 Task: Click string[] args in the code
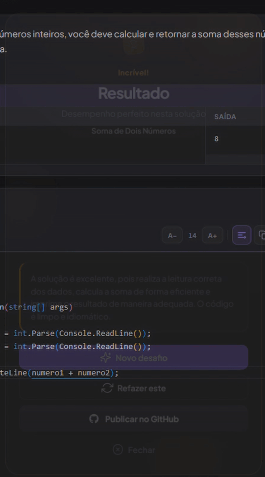38,307
